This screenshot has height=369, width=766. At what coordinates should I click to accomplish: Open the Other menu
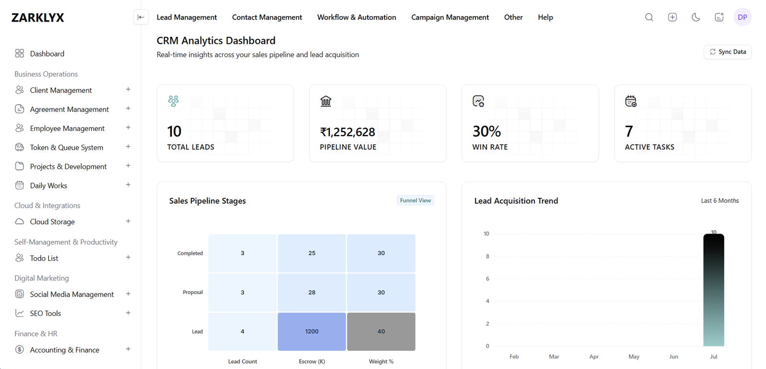click(513, 17)
